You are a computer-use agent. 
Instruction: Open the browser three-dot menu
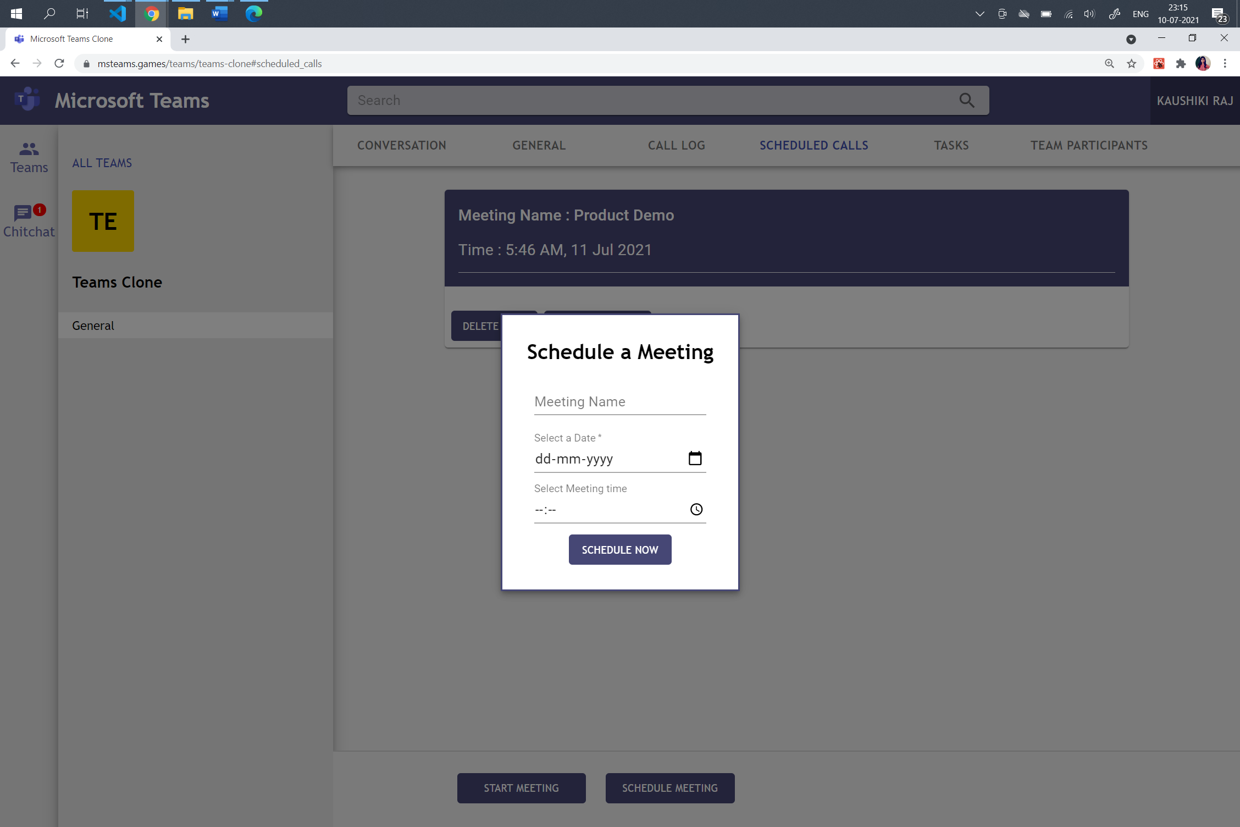pos(1225,63)
